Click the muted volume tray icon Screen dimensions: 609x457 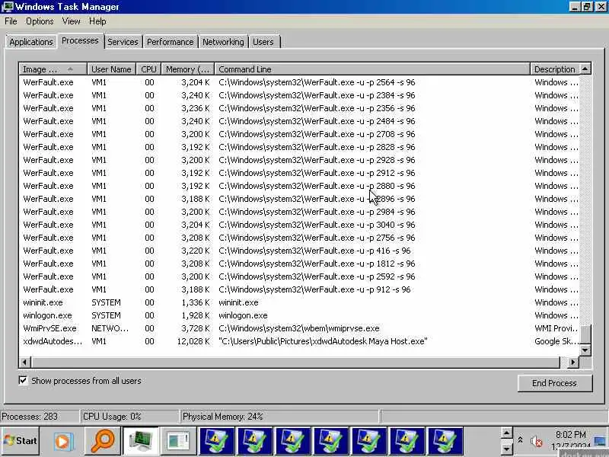click(537, 442)
